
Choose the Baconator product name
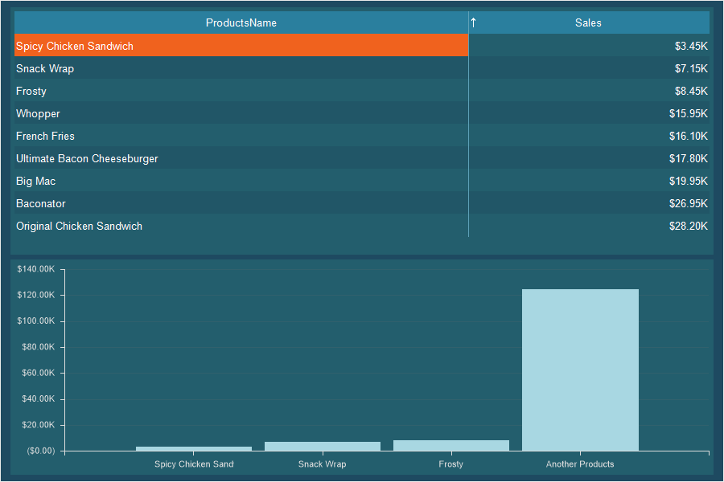click(x=41, y=203)
